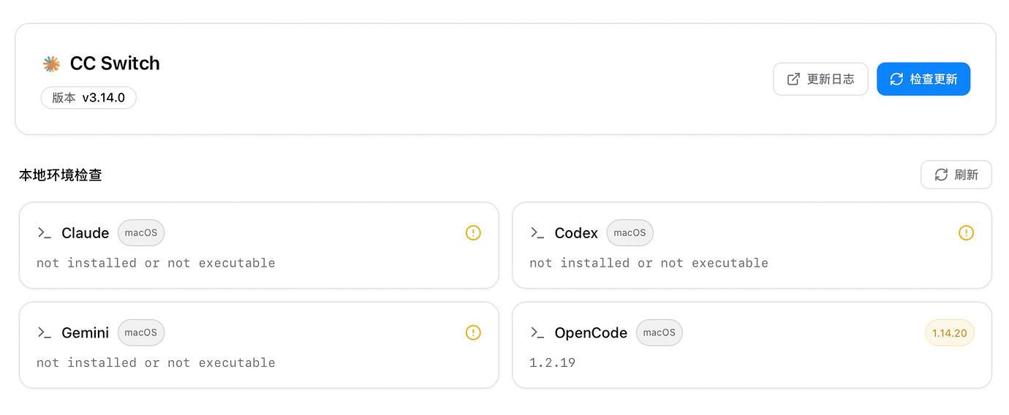Click the macOS tag beside Claude
This screenshot has height=415, width=1009.
(x=141, y=233)
